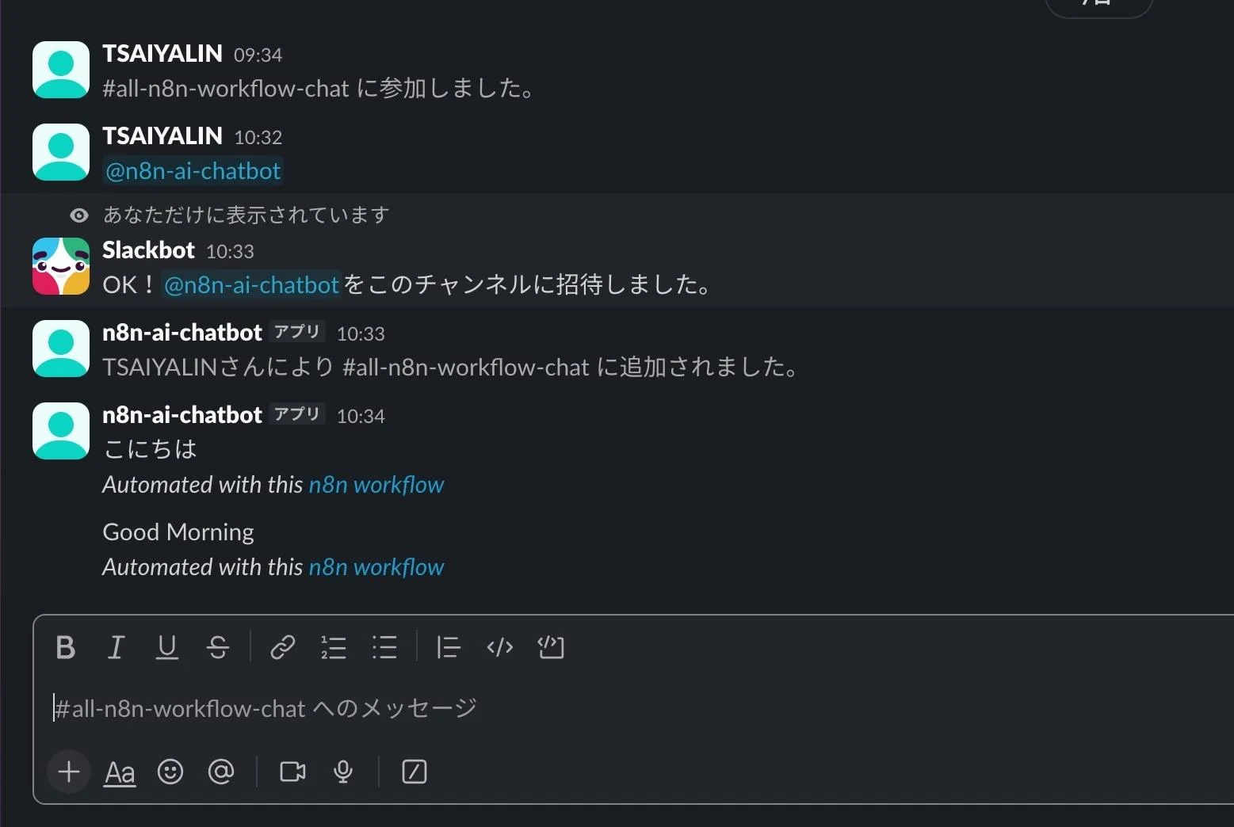Viewport: 1234px width, 827px height.
Task: Open the emoji picker
Action: [170, 772]
